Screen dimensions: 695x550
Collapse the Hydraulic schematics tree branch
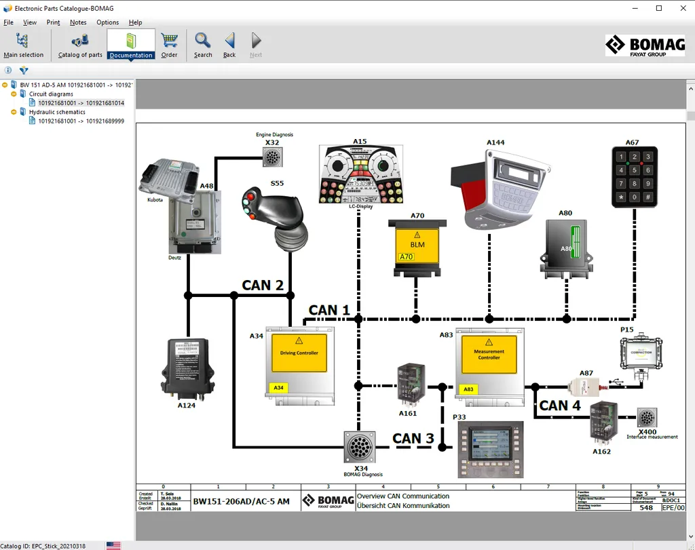(14, 112)
